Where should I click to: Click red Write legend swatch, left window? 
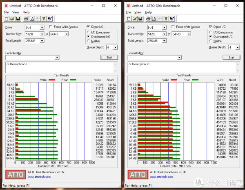point(52,80)
